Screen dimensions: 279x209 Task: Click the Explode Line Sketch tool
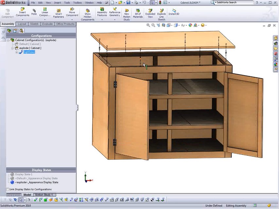point(162,14)
